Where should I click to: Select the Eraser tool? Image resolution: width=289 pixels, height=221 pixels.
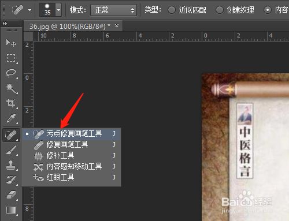(11, 195)
